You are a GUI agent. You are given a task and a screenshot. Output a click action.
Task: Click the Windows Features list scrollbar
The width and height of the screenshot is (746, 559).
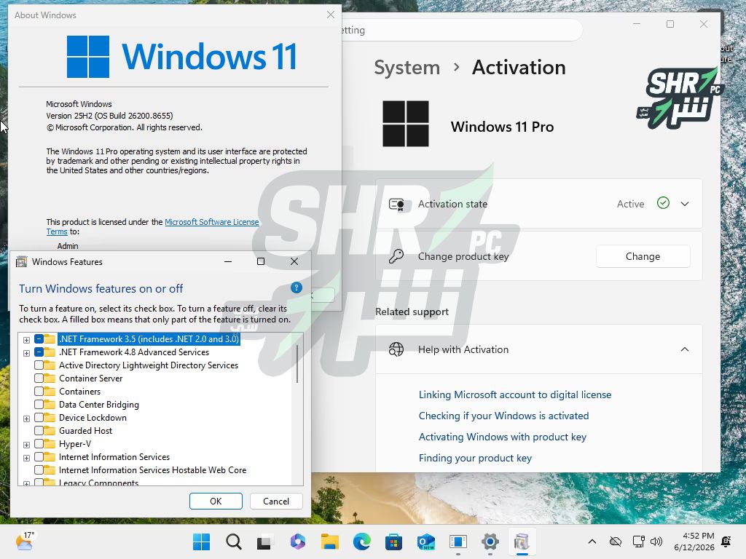pyautogui.click(x=297, y=364)
